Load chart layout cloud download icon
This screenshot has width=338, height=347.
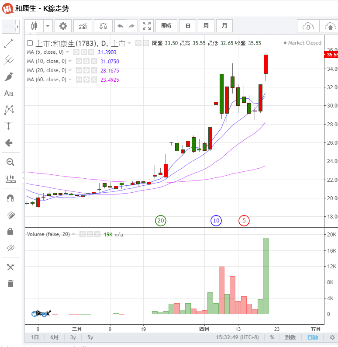[308, 26]
